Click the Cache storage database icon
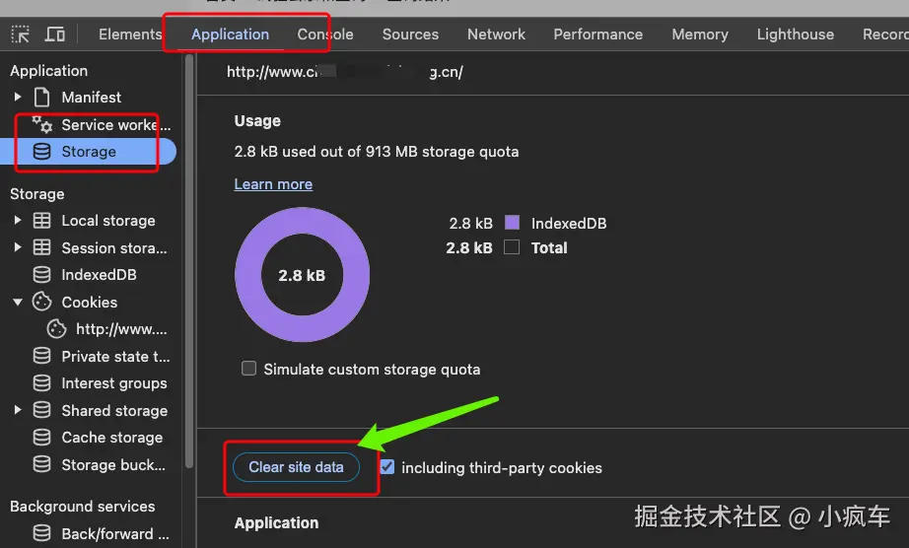The height and width of the screenshot is (548, 909). coord(41,438)
